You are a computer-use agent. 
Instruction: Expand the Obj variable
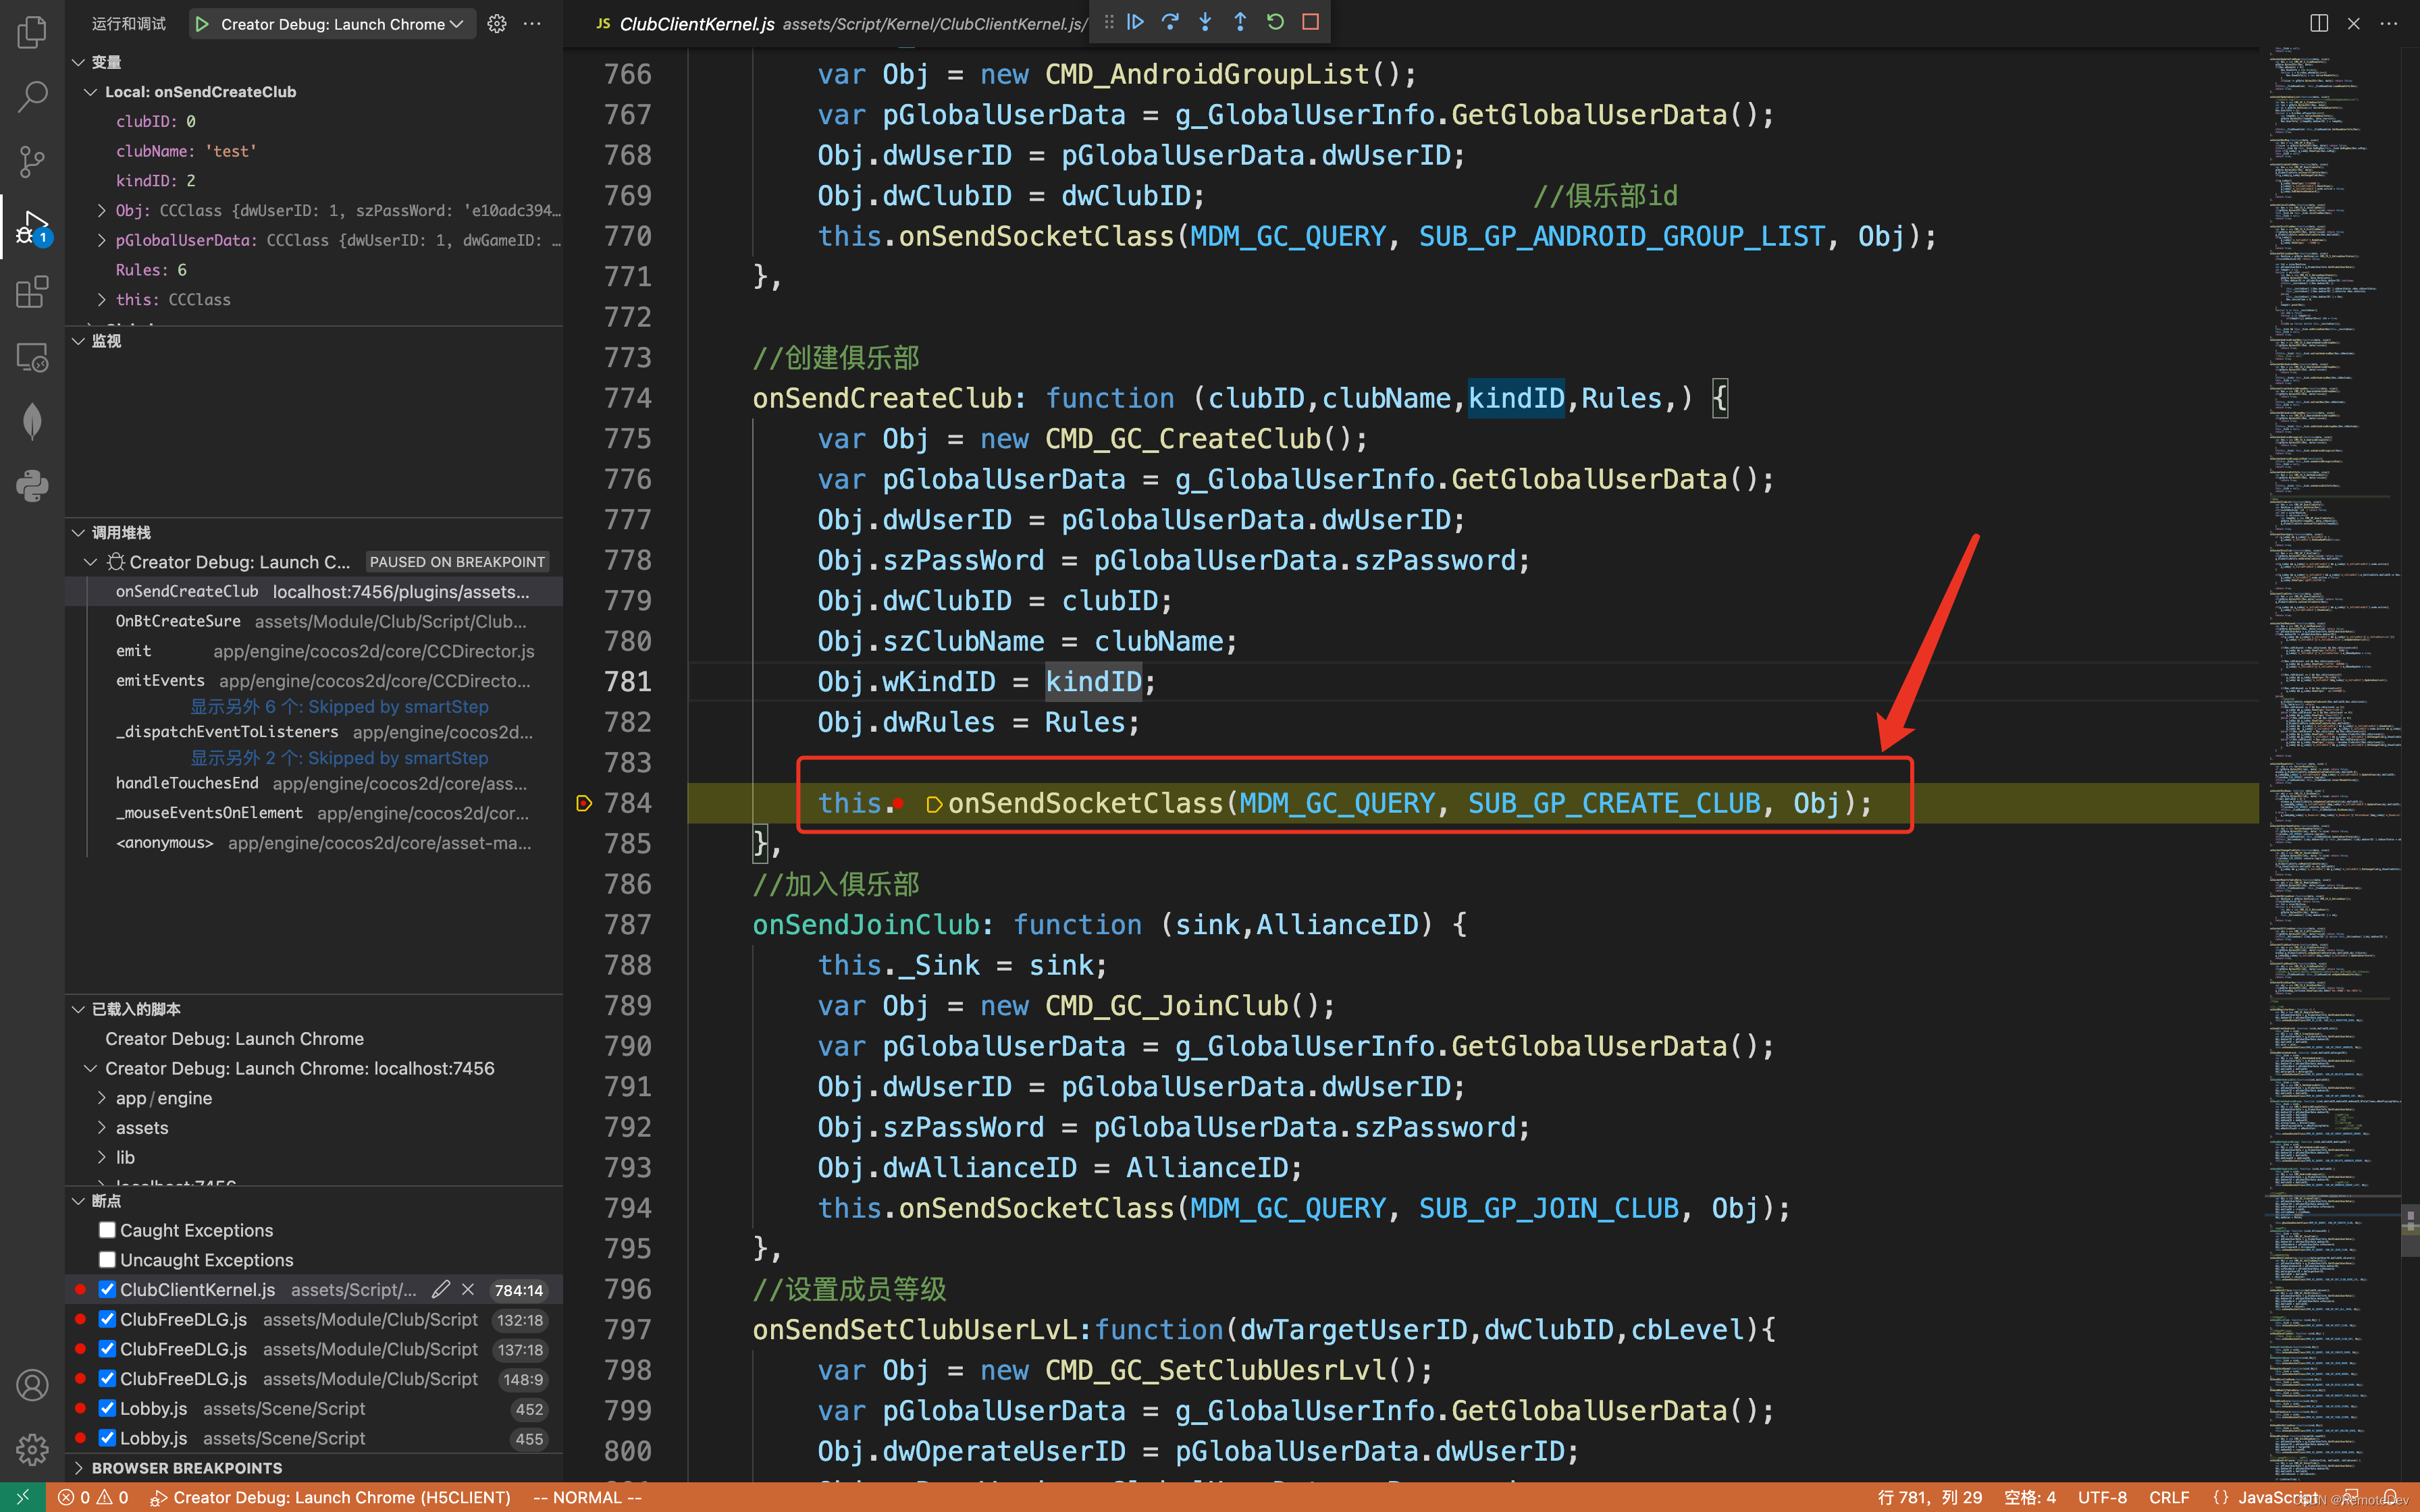[x=101, y=210]
